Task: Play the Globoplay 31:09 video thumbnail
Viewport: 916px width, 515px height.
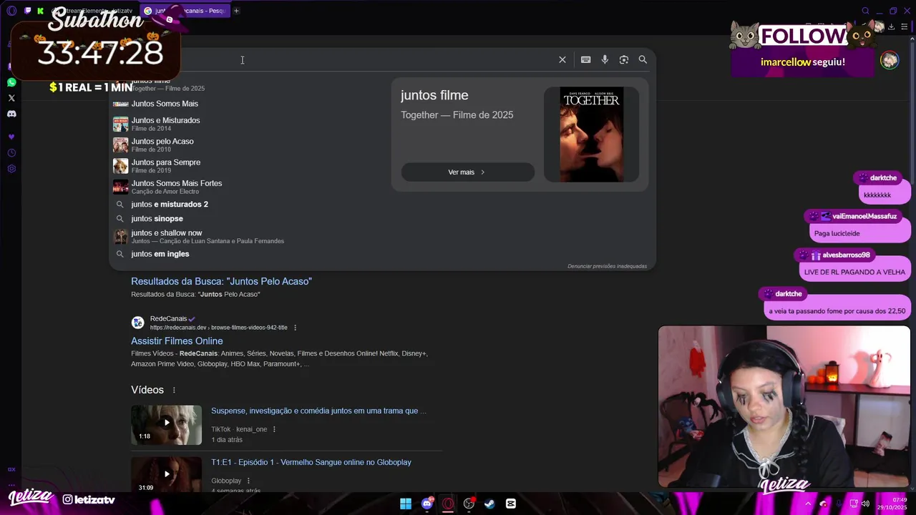Action: [x=166, y=474]
